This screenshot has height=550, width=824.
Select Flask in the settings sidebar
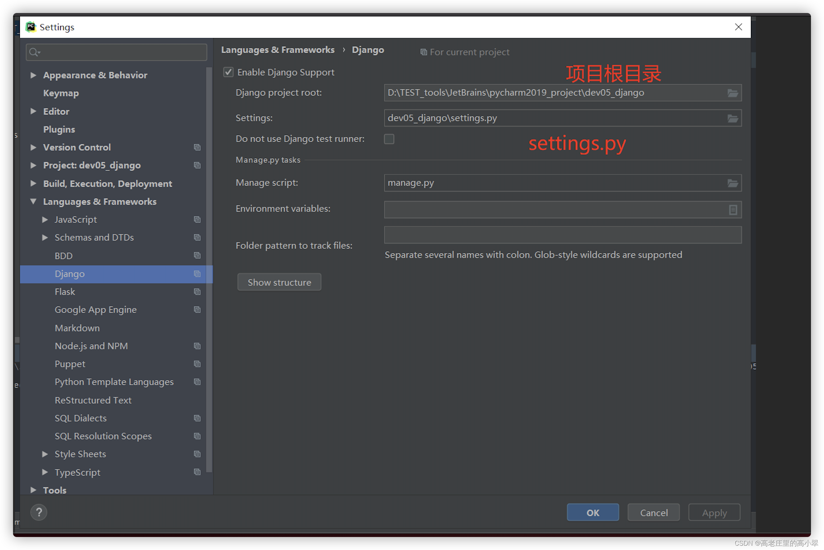point(65,292)
